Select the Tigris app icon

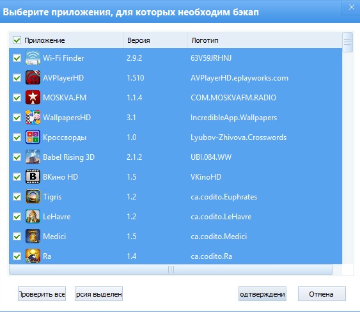coord(33,196)
